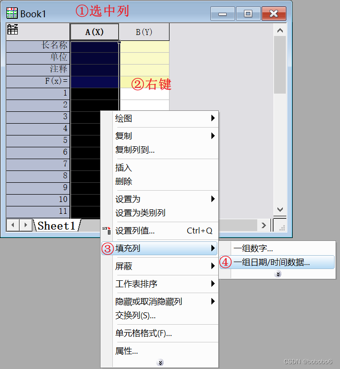Open 隐藏或取消隐藏列 submenu

160,302
